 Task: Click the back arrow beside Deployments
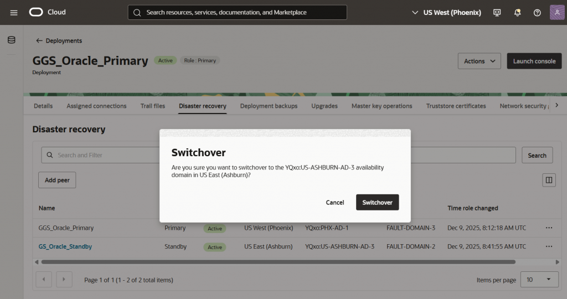tap(39, 41)
